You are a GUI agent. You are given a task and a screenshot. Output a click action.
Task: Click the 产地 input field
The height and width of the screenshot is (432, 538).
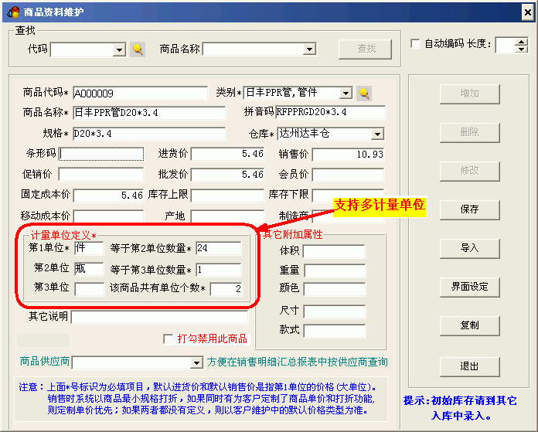click(x=227, y=216)
